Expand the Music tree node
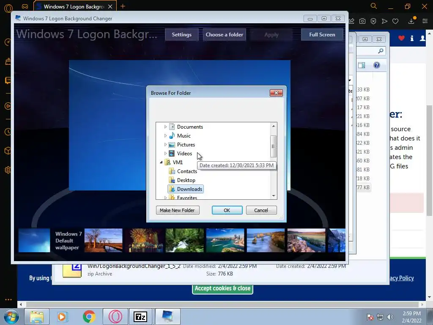This screenshot has height=325, width=433. point(165,136)
